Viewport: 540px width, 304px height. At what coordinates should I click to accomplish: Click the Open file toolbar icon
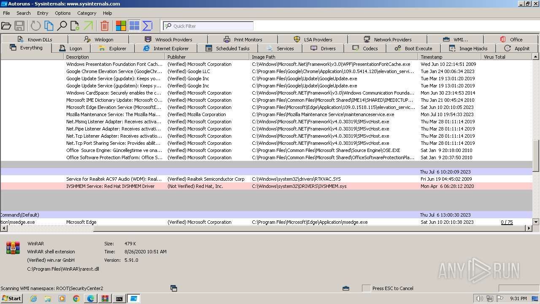(6, 26)
